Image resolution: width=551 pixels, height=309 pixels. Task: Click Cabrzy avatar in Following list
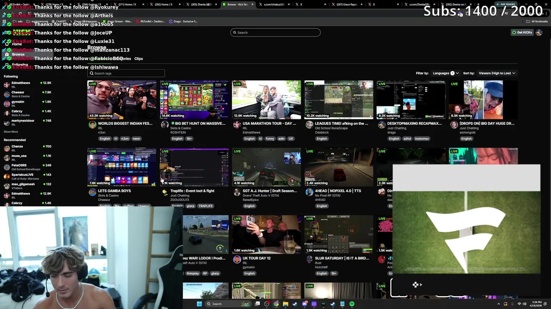6,112
